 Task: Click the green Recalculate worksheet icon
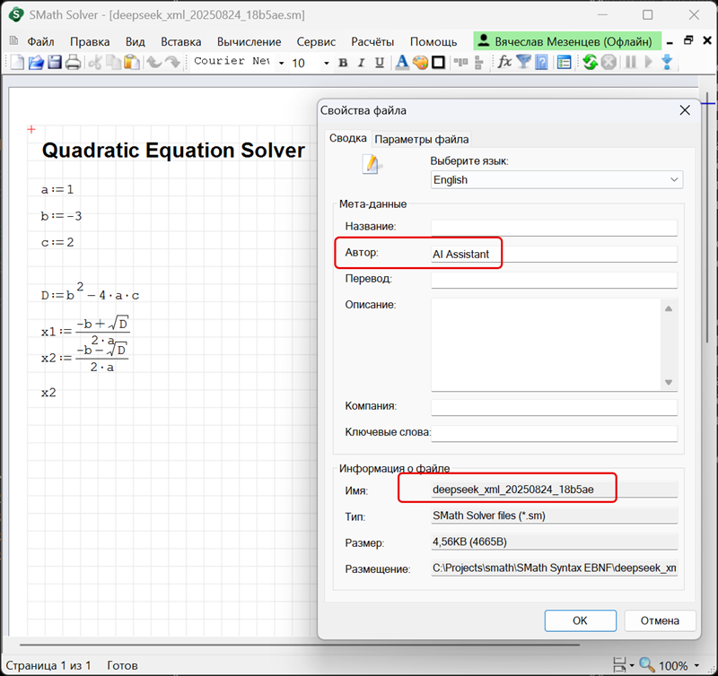(x=590, y=62)
